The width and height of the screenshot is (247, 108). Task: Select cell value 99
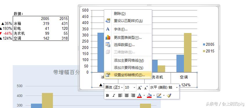click(x=47, y=33)
